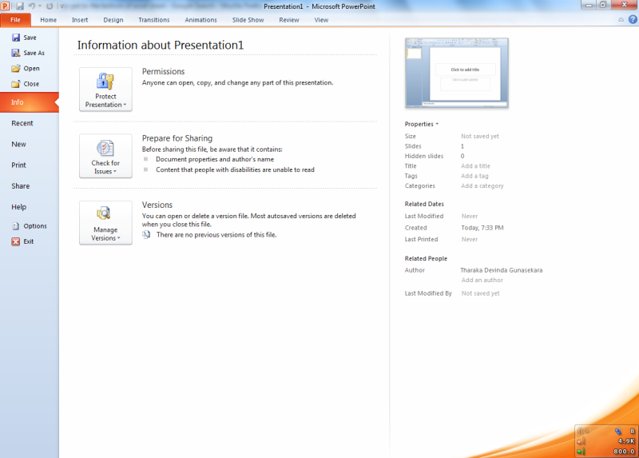Screen dimensions: 639x458
Task: Select Info in the backstage sidebar
Action: coord(30,102)
